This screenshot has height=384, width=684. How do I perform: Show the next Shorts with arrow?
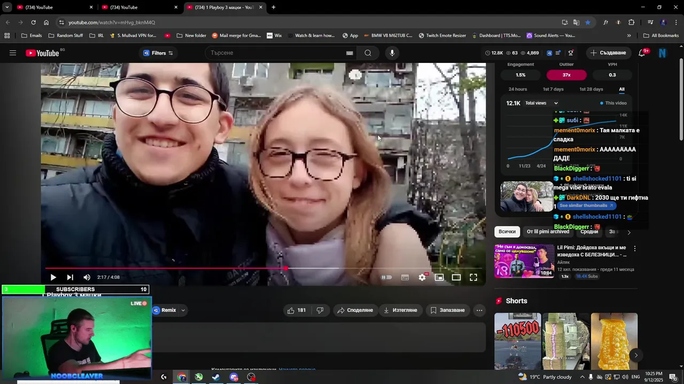point(635,355)
